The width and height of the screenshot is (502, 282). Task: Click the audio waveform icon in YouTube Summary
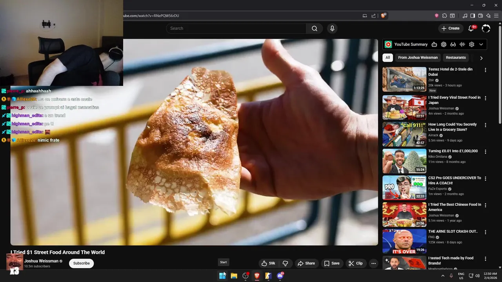pos(462,44)
